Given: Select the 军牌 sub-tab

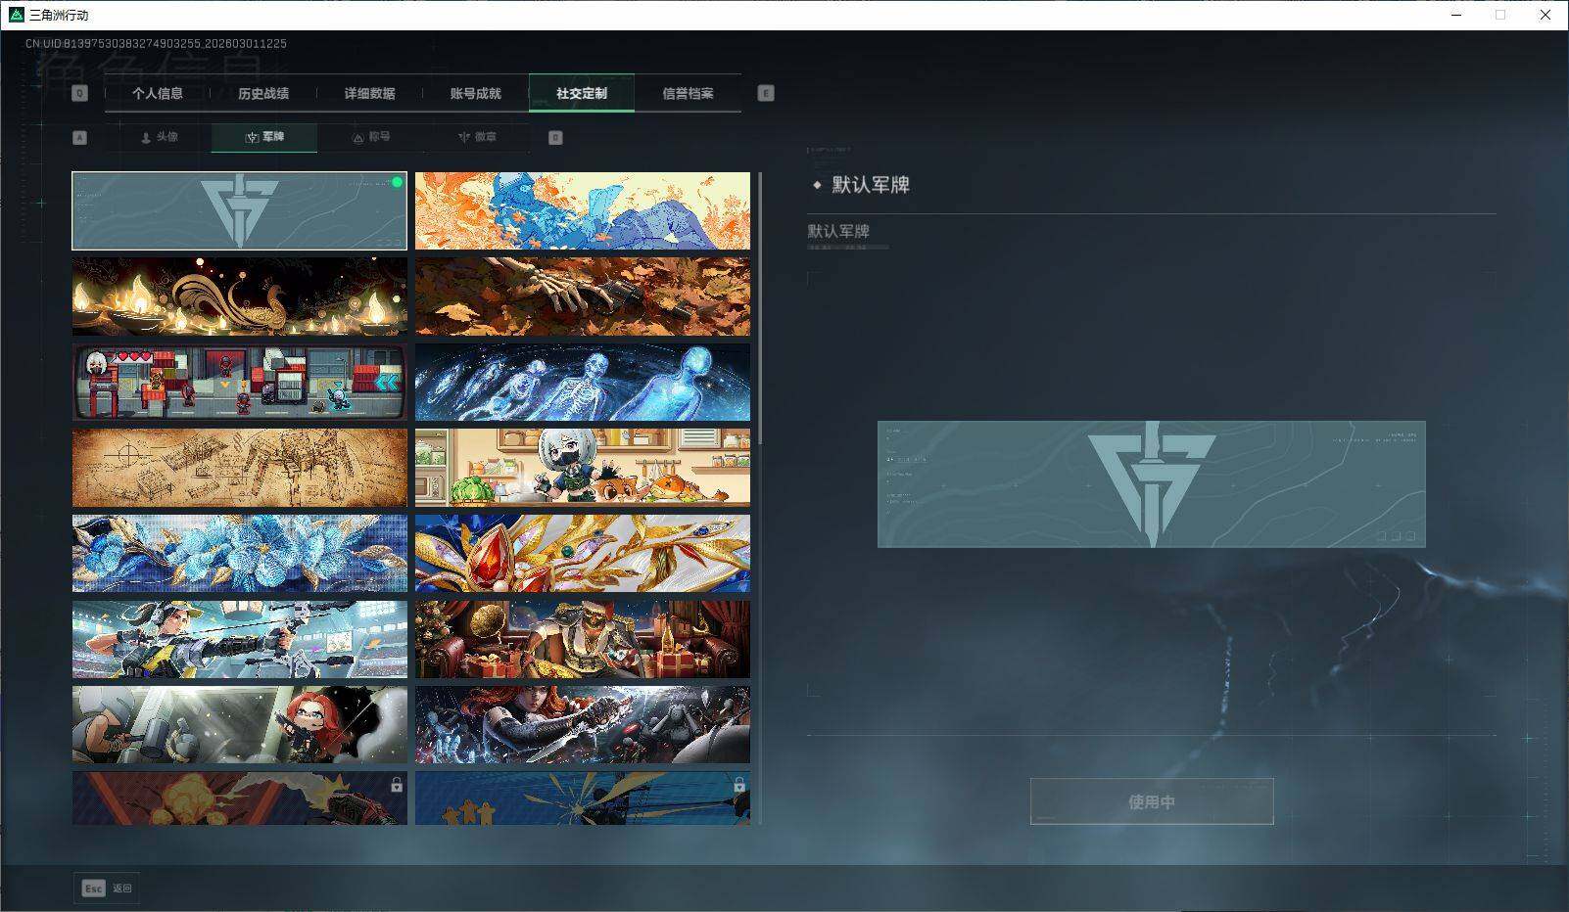Looking at the screenshot, I should pyautogui.click(x=264, y=138).
